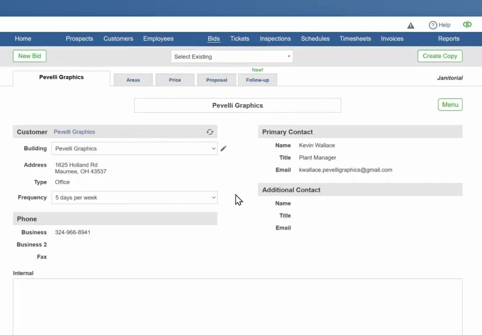482x335 pixels.
Task: Click the Phone section header
Action: (x=115, y=219)
